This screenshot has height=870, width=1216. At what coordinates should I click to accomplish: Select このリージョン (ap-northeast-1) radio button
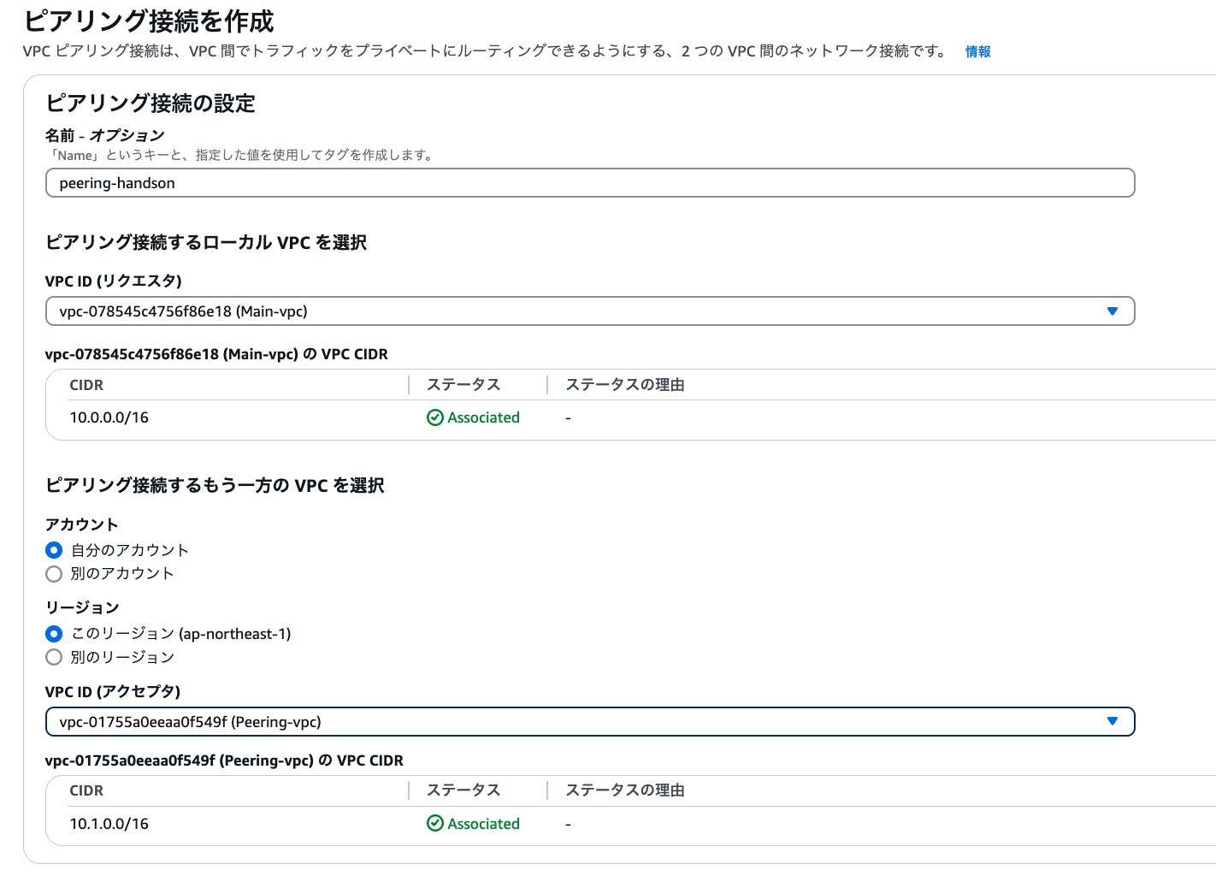pos(54,634)
